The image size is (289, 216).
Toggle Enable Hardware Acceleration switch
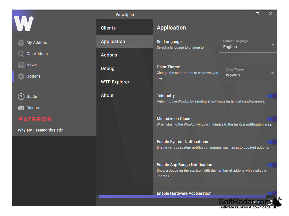[272, 193]
